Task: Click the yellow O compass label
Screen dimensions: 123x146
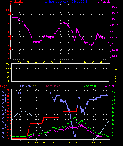Action: tap(116, 77)
